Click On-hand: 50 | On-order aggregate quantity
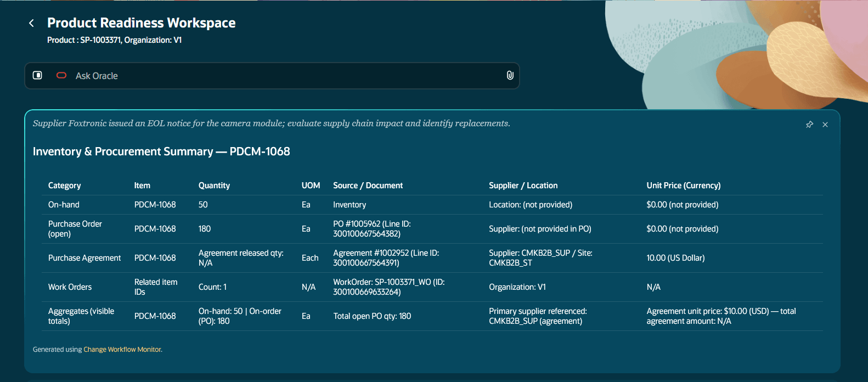The width and height of the screenshot is (868, 382). click(240, 316)
